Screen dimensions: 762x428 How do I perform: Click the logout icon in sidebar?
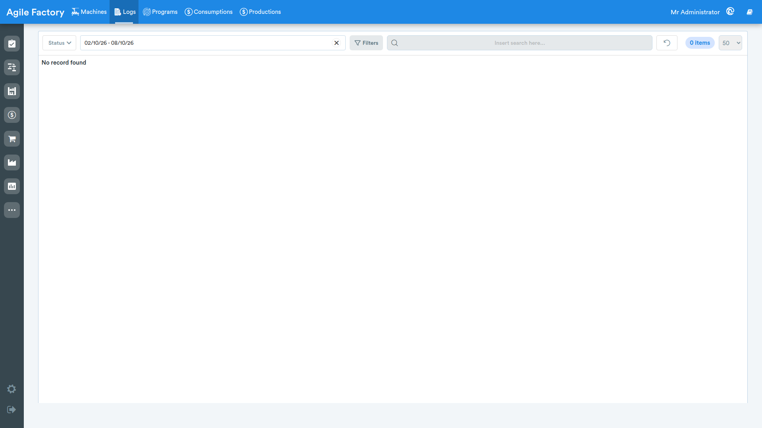coord(12,409)
